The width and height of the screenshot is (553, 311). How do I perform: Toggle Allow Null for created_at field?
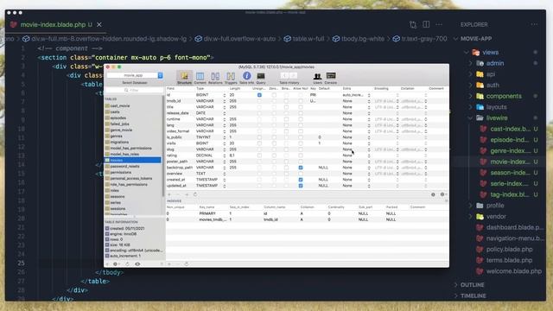(x=301, y=180)
